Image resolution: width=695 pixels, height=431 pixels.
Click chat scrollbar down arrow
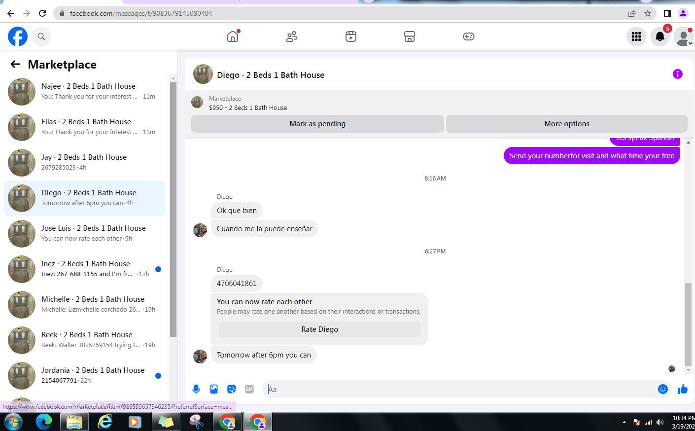688,370
